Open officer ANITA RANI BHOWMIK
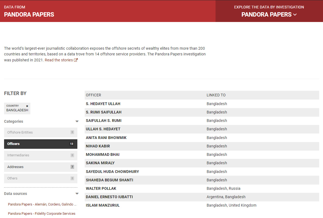This screenshot has height=218, width=323. [106, 138]
